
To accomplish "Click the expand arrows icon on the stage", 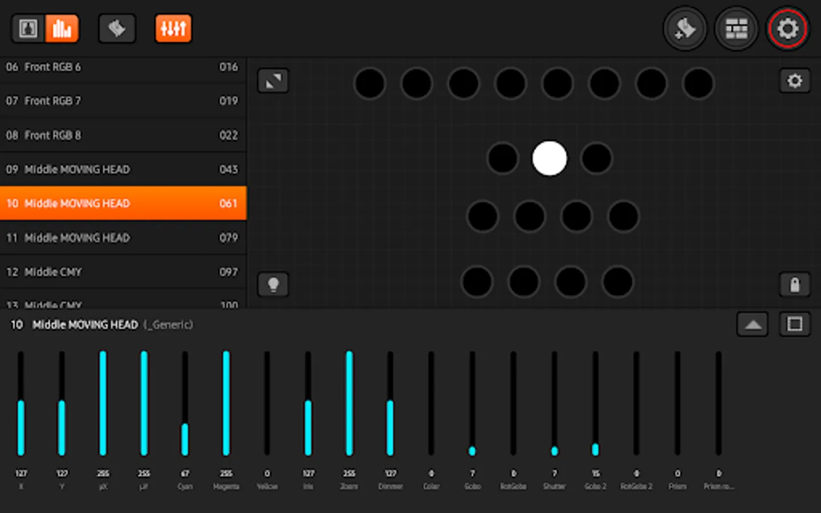I will [273, 81].
